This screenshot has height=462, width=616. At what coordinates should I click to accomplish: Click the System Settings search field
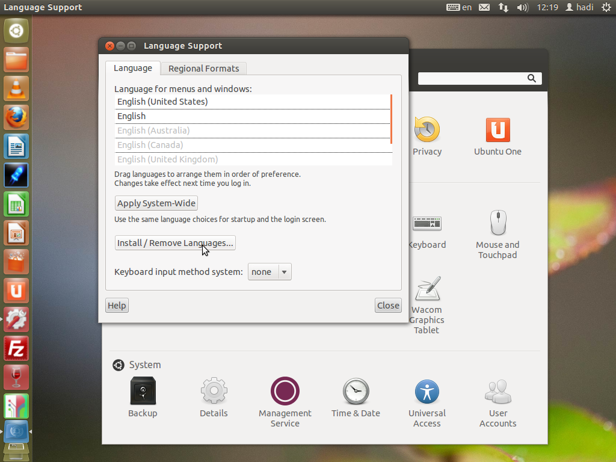(x=472, y=78)
